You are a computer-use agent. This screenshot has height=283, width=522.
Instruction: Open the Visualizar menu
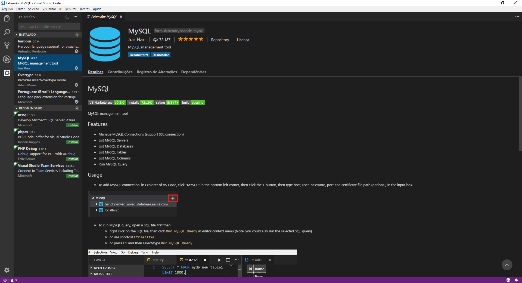(x=49, y=9)
